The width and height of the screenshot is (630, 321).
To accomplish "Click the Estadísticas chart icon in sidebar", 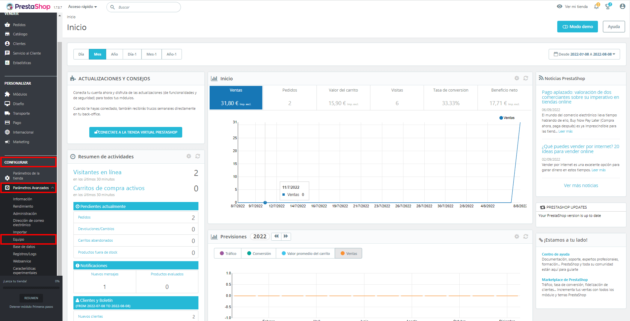I will [x=7, y=62].
